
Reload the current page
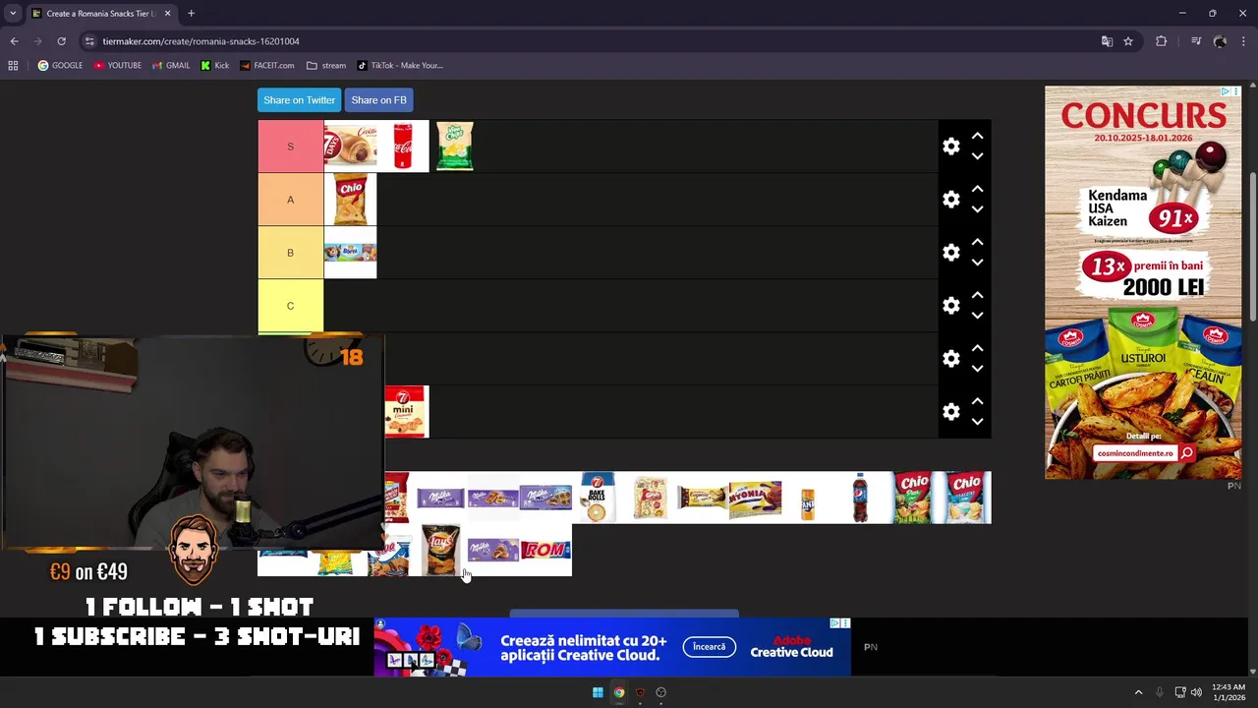point(61,41)
